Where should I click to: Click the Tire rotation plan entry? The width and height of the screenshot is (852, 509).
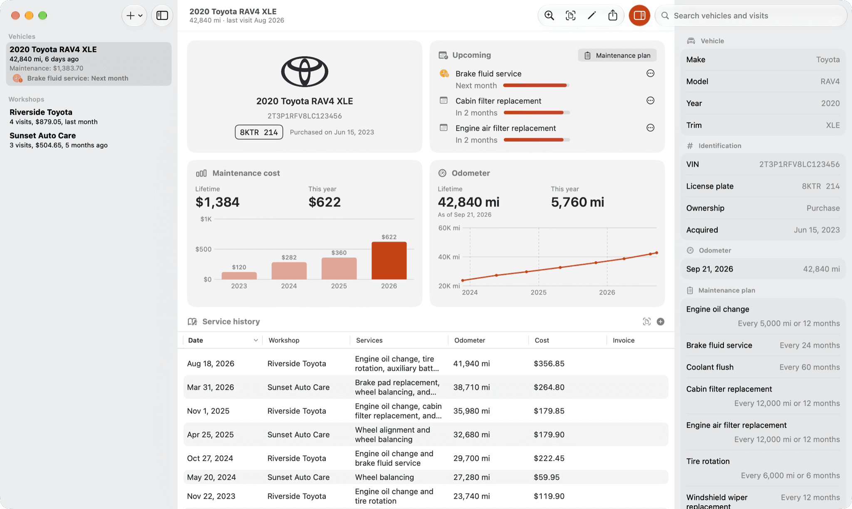click(x=763, y=468)
